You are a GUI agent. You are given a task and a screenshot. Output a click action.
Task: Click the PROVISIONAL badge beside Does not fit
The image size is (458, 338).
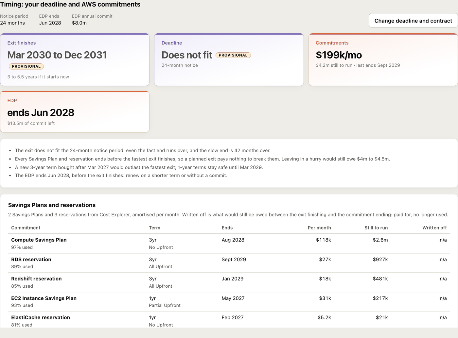pyautogui.click(x=233, y=55)
